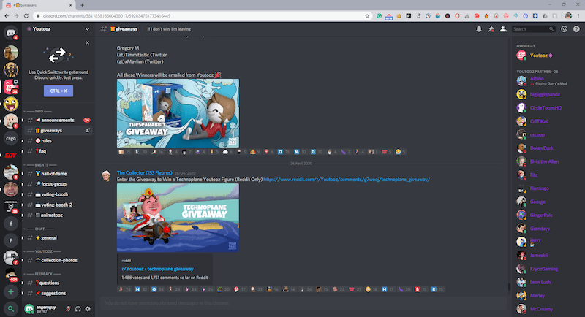585x317 pixels.
Task: Collapse the INFO channel category
Action: 38,111
